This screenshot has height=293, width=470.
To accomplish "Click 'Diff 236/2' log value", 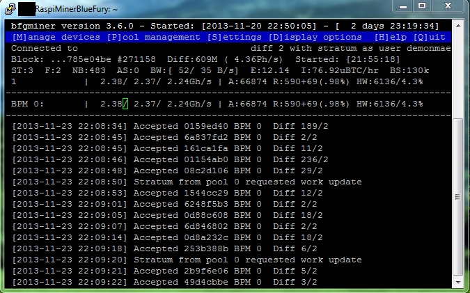I will pyautogui.click(x=301, y=159).
